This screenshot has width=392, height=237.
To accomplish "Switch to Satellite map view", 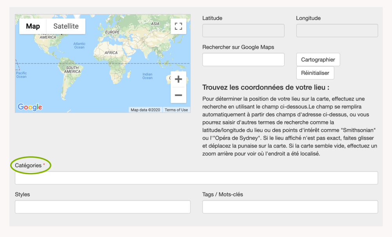I will (66, 26).
